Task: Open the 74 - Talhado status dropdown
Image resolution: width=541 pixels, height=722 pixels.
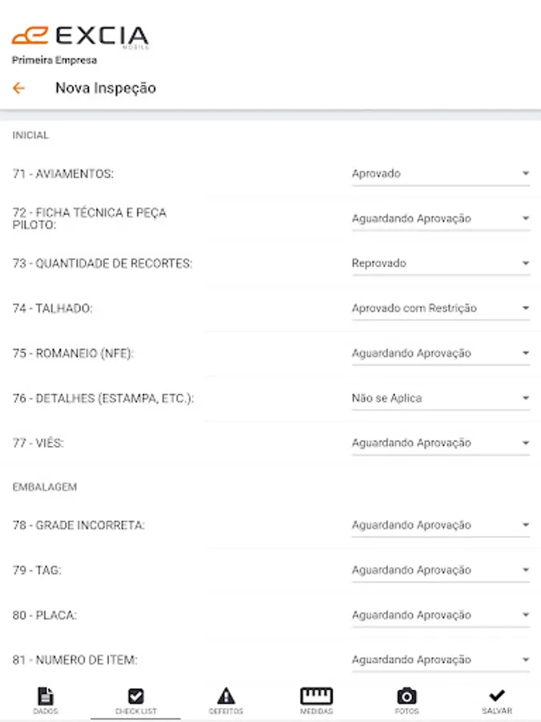Action: point(440,308)
